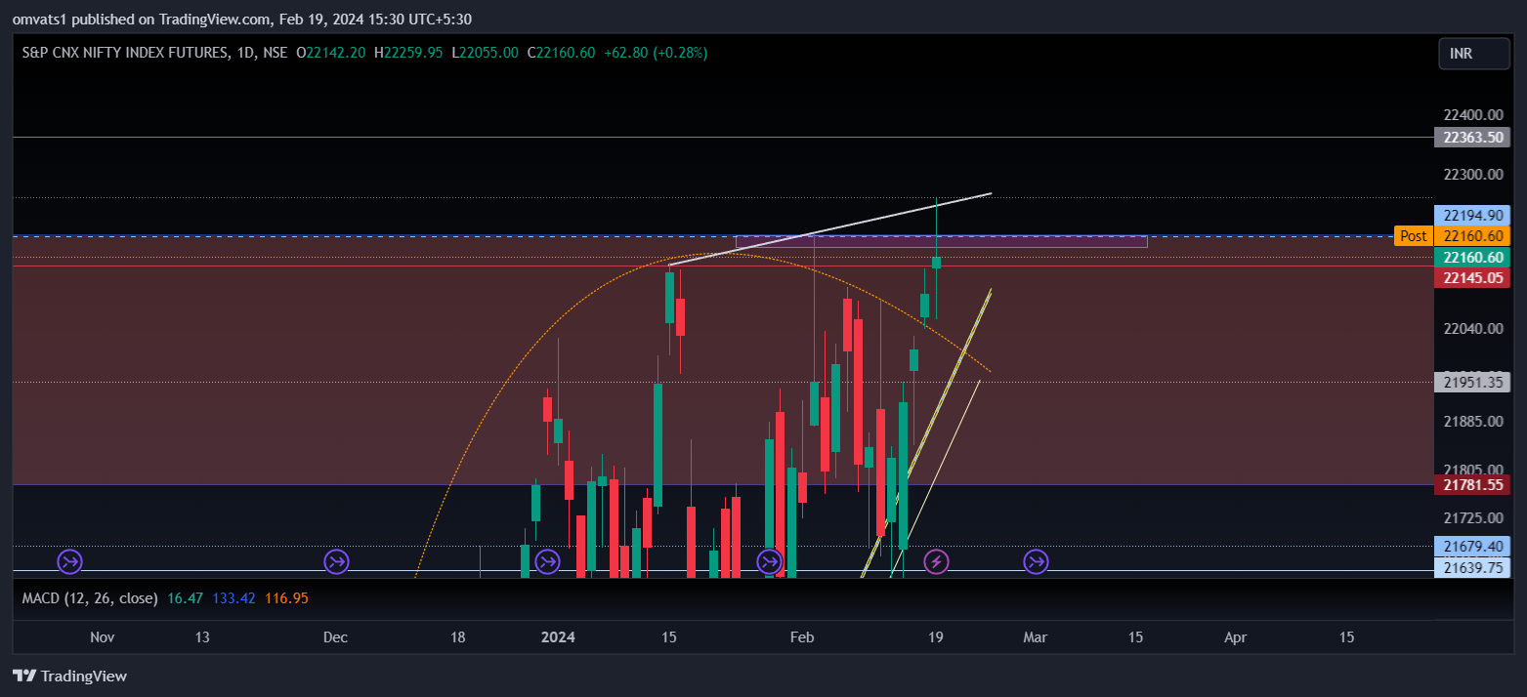Click the purple event icon above Dec
1527x697 pixels.
coord(336,561)
